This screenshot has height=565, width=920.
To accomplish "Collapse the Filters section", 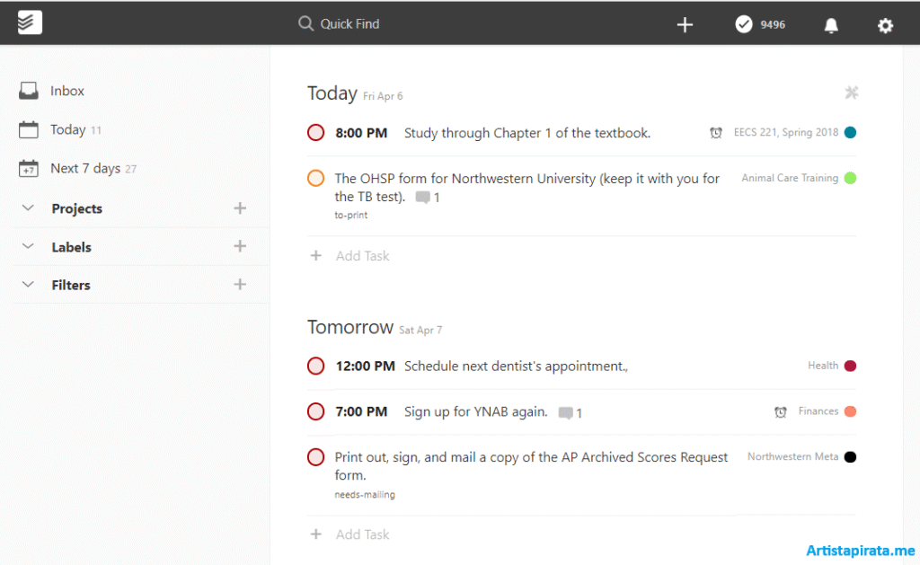I will 26,284.
